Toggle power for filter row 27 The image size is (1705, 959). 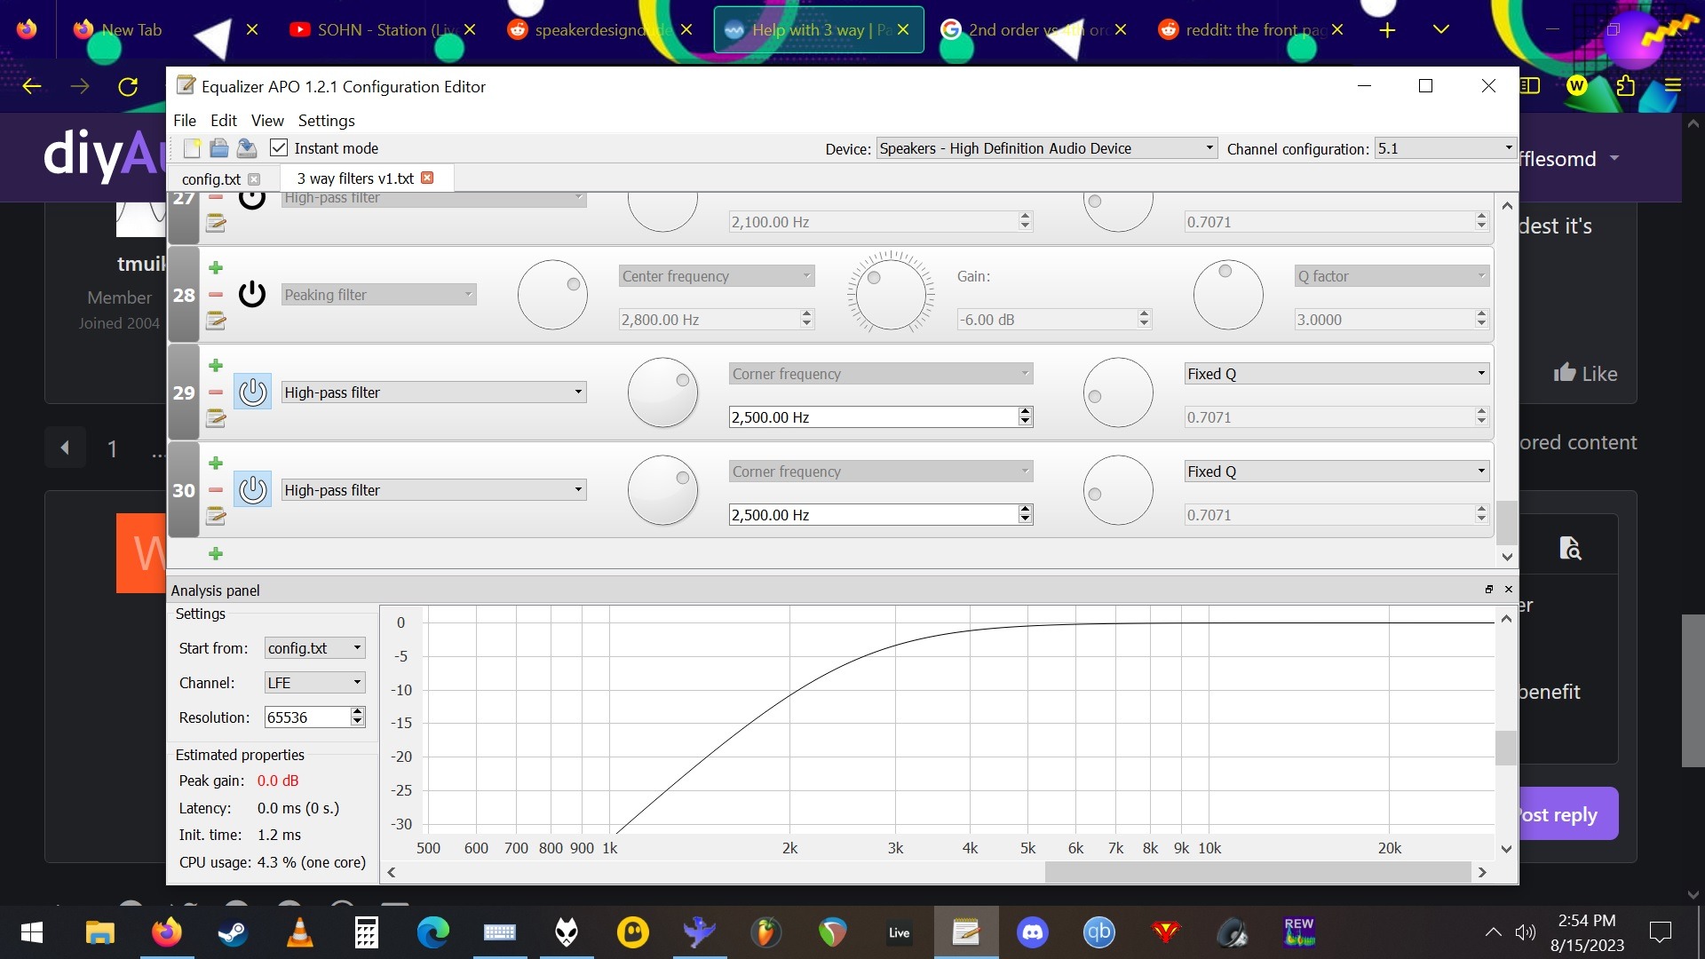[x=252, y=200]
